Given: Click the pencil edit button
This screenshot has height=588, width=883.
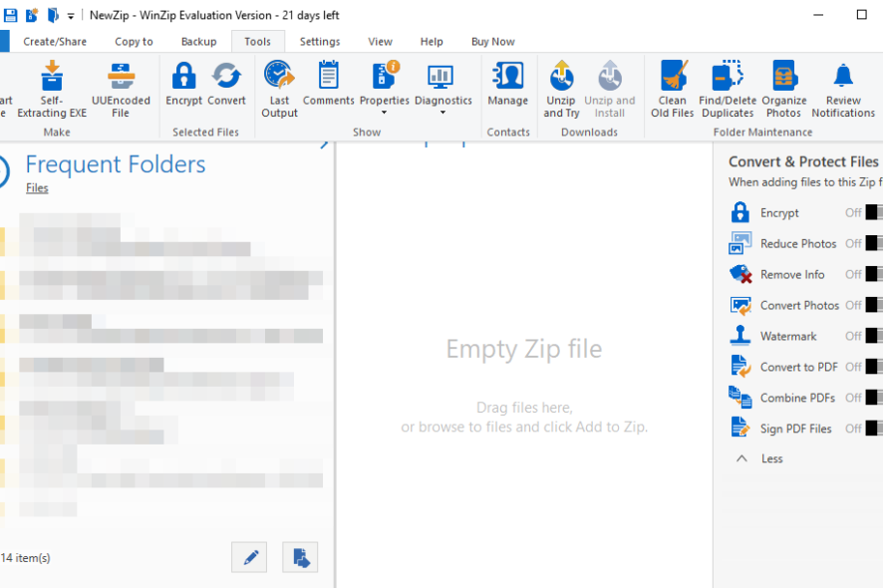Looking at the screenshot, I should pos(249,557).
